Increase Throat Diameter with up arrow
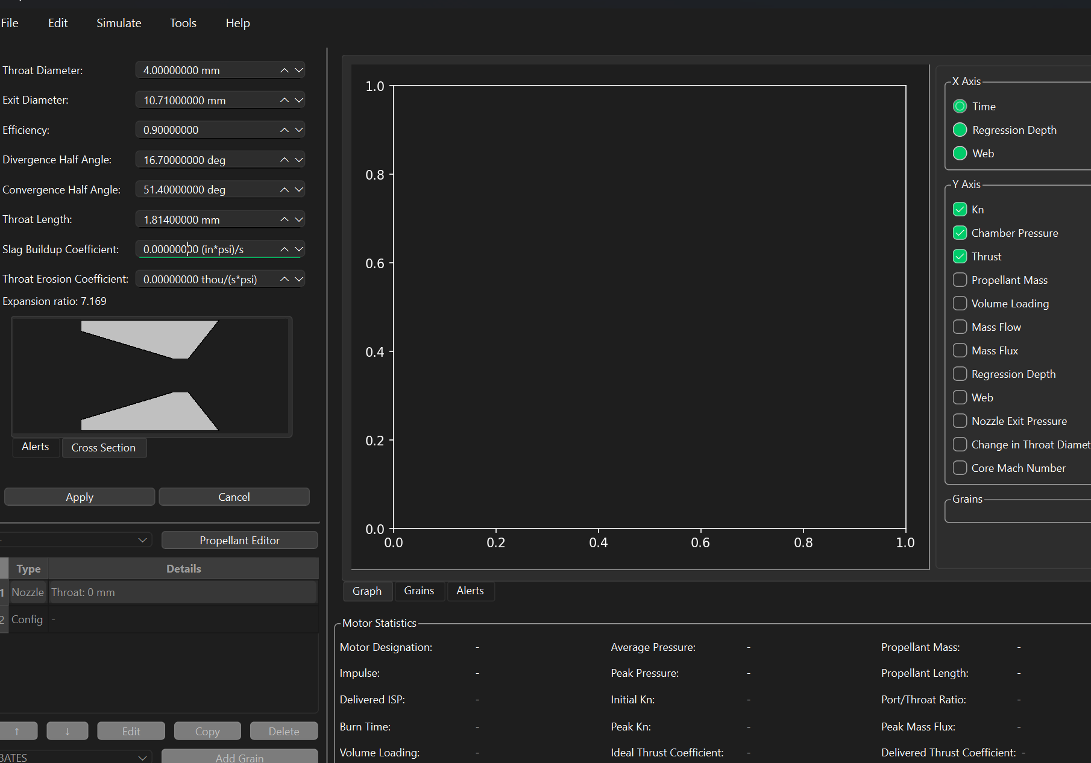1091x763 pixels. (x=285, y=71)
